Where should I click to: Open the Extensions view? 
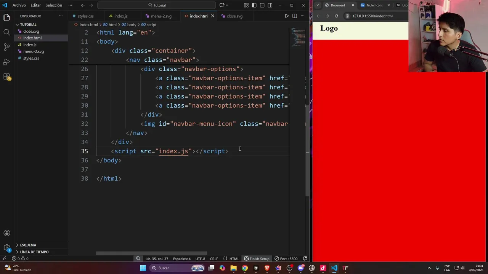click(x=6, y=77)
